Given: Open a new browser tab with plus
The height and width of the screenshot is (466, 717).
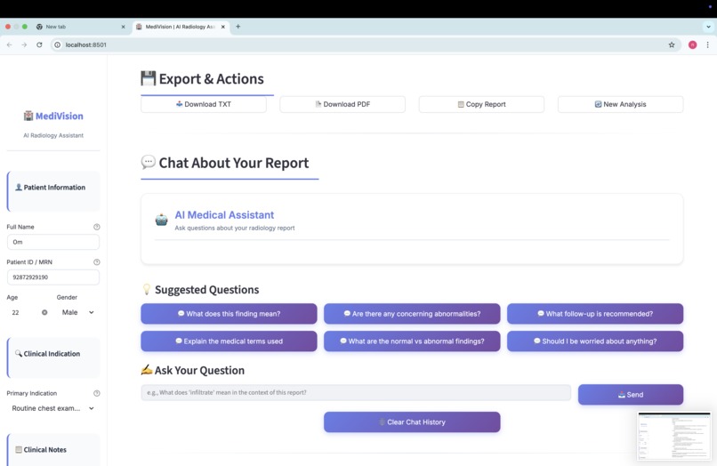Looking at the screenshot, I should (238, 27).
